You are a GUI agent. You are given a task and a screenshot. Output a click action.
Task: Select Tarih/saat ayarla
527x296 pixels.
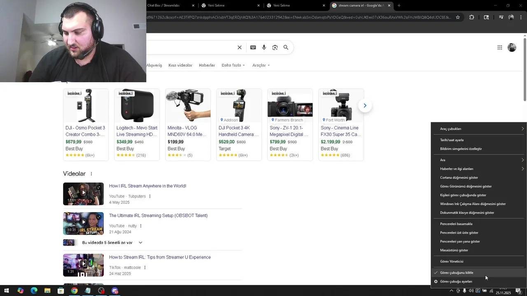pyautogui.click(x=478, y=140)
